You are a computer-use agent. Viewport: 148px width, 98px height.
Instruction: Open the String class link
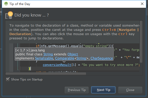tap(48, 54)
